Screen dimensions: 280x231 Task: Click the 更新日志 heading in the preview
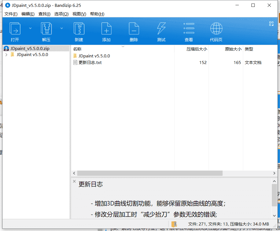(91, 184)
